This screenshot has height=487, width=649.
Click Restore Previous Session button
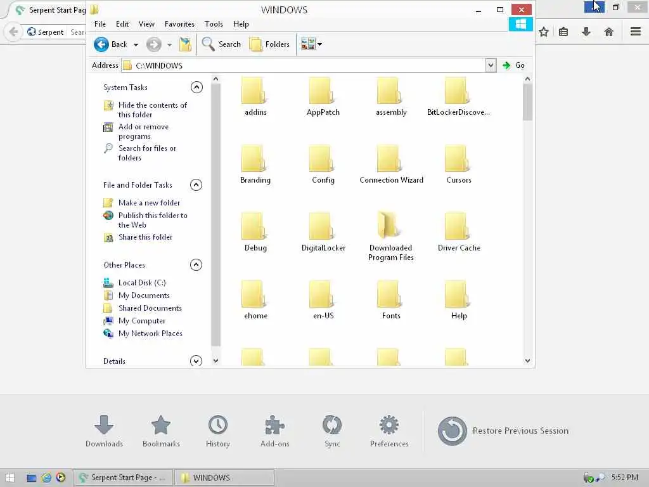tap(503, 431)
